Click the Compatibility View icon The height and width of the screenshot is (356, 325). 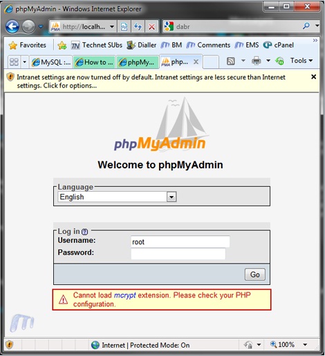tap(124, 27)
